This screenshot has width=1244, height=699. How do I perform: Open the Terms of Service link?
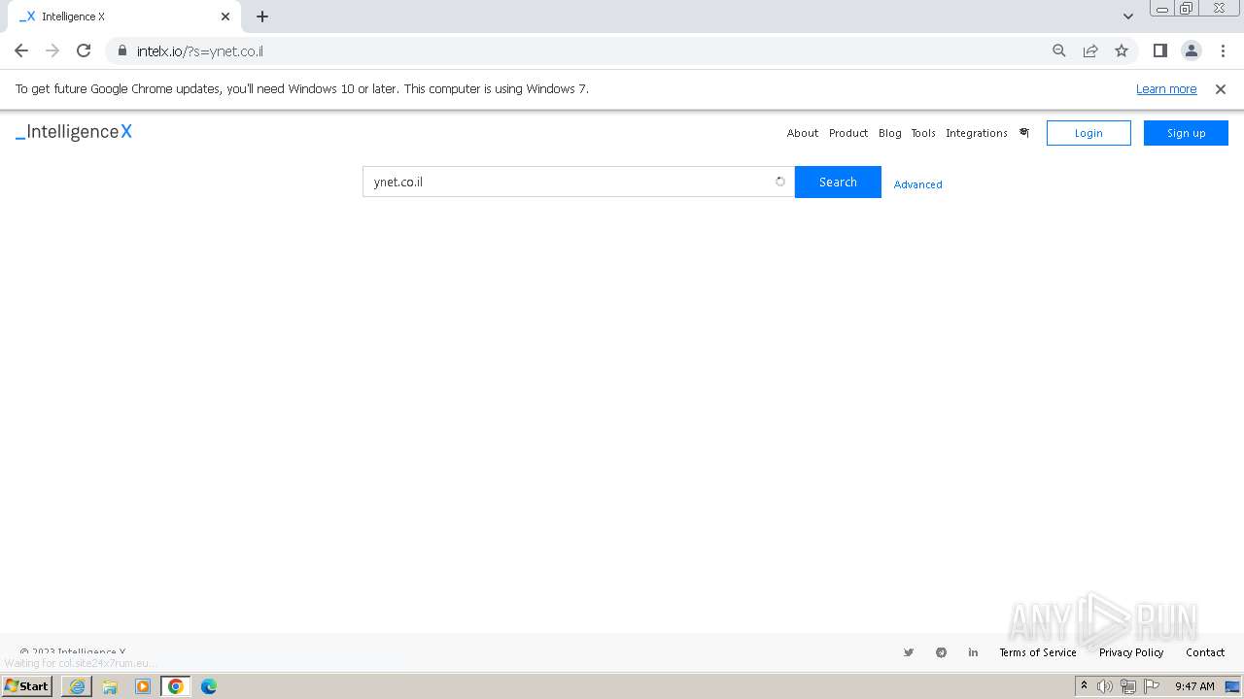[1038, 652]
